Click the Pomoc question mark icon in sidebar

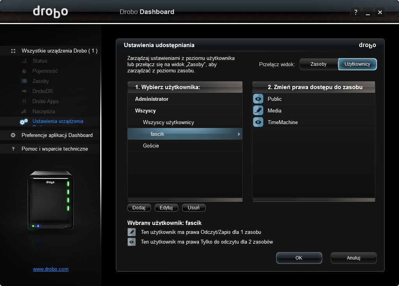pyautogui.click(x=13, y=149)
